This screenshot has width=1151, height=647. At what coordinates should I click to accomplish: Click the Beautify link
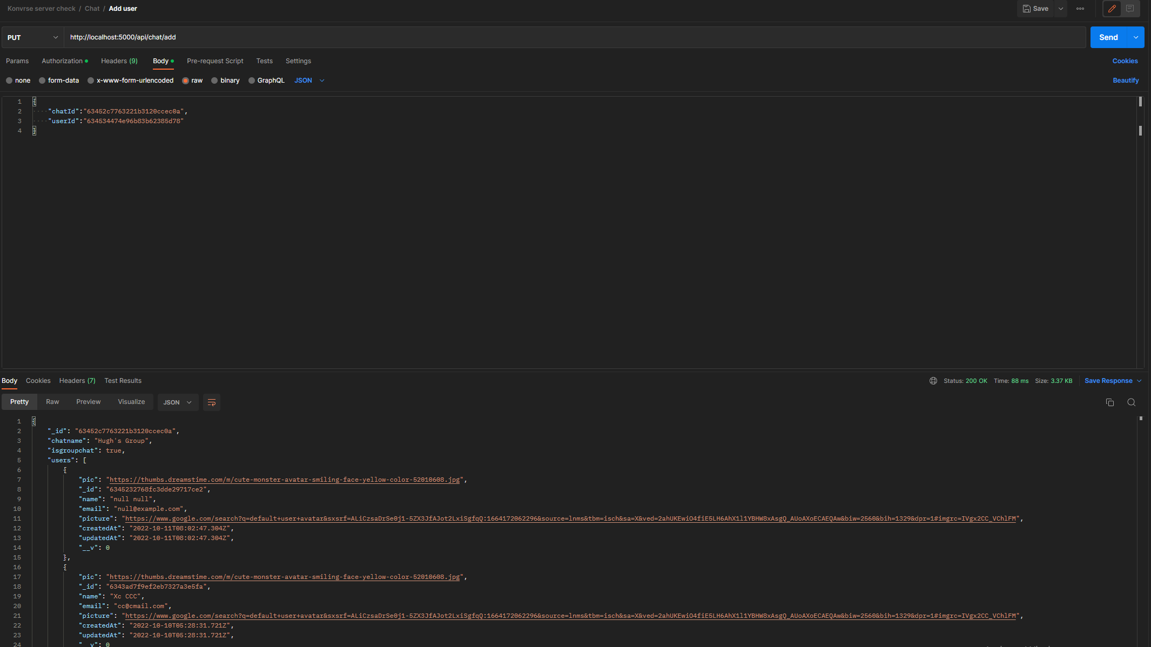coord(1126,80)
